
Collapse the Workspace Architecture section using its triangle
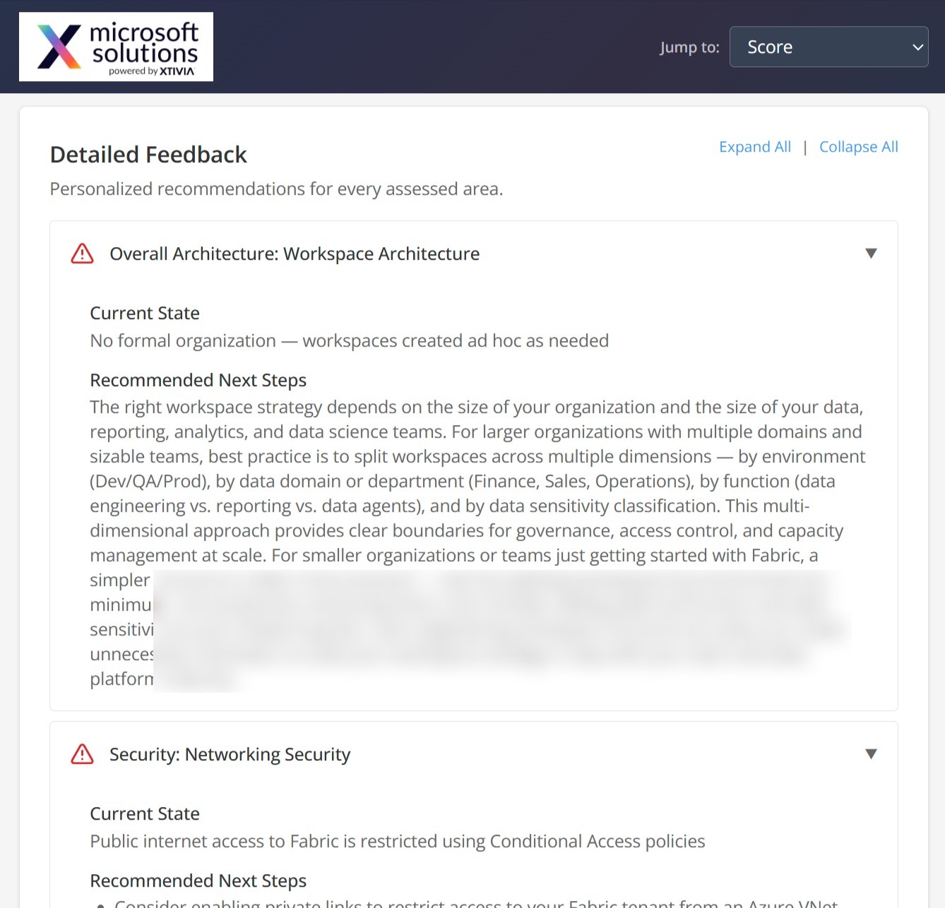click(871, 253)
